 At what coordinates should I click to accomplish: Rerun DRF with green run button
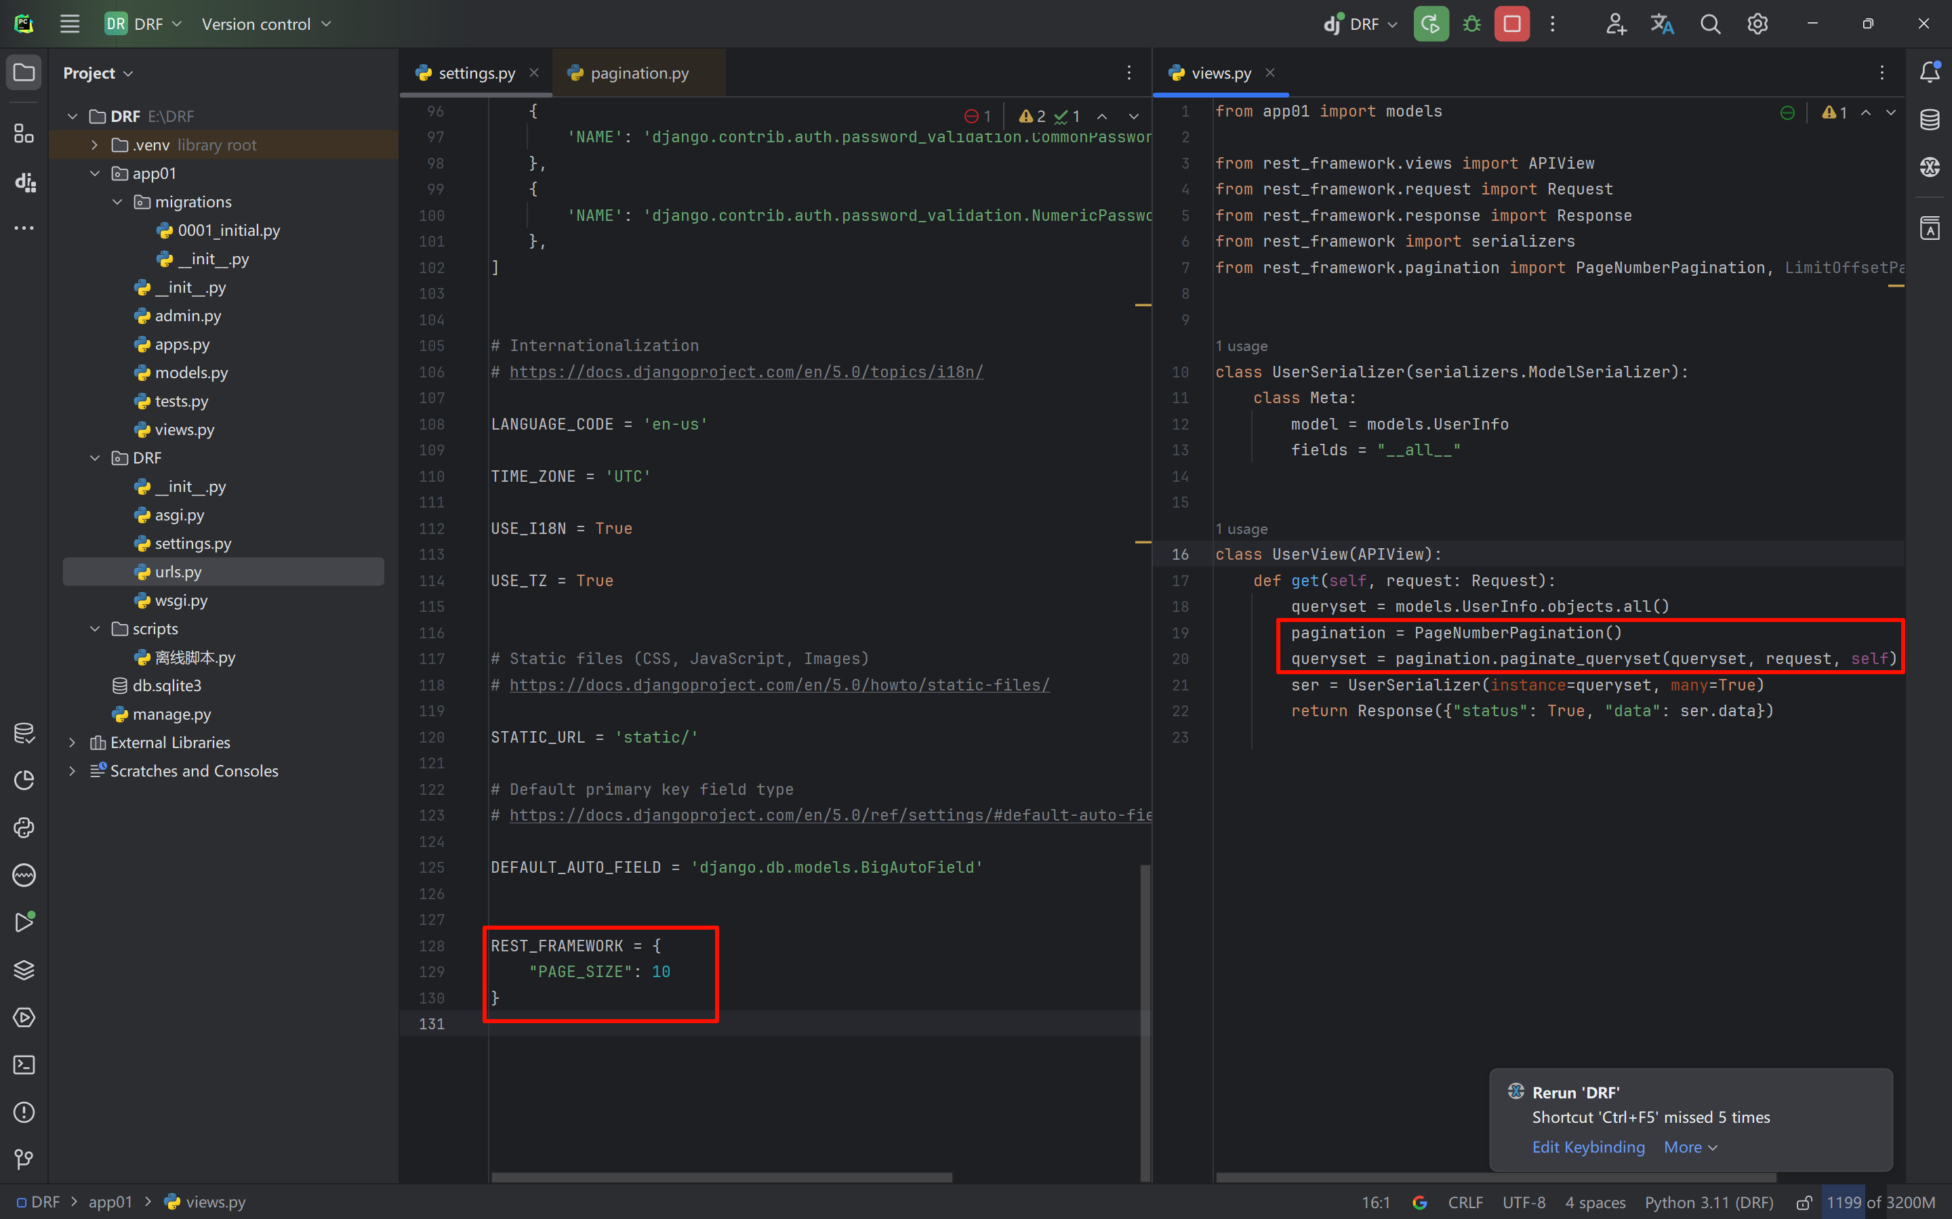[x=1431, y=24]
